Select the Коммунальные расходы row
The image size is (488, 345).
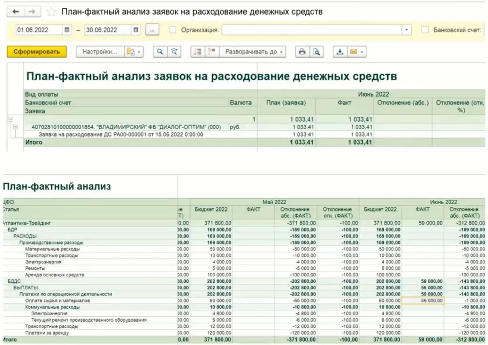coord(52,307)
